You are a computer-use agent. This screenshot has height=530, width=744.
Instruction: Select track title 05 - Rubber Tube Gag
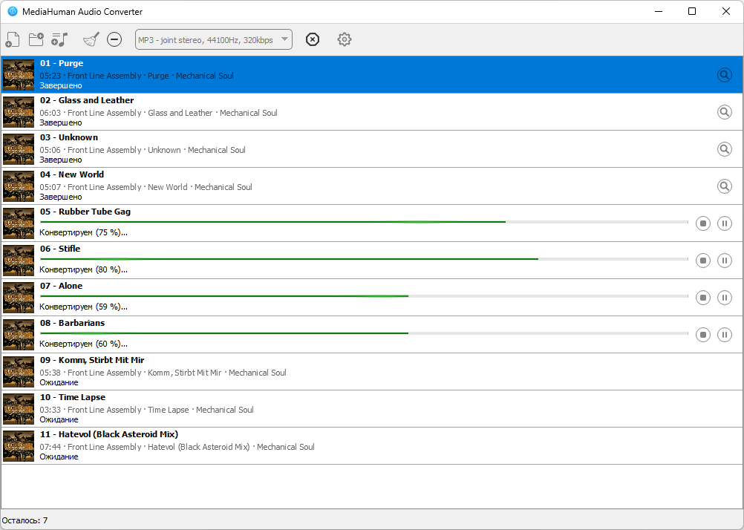[85, 212]
